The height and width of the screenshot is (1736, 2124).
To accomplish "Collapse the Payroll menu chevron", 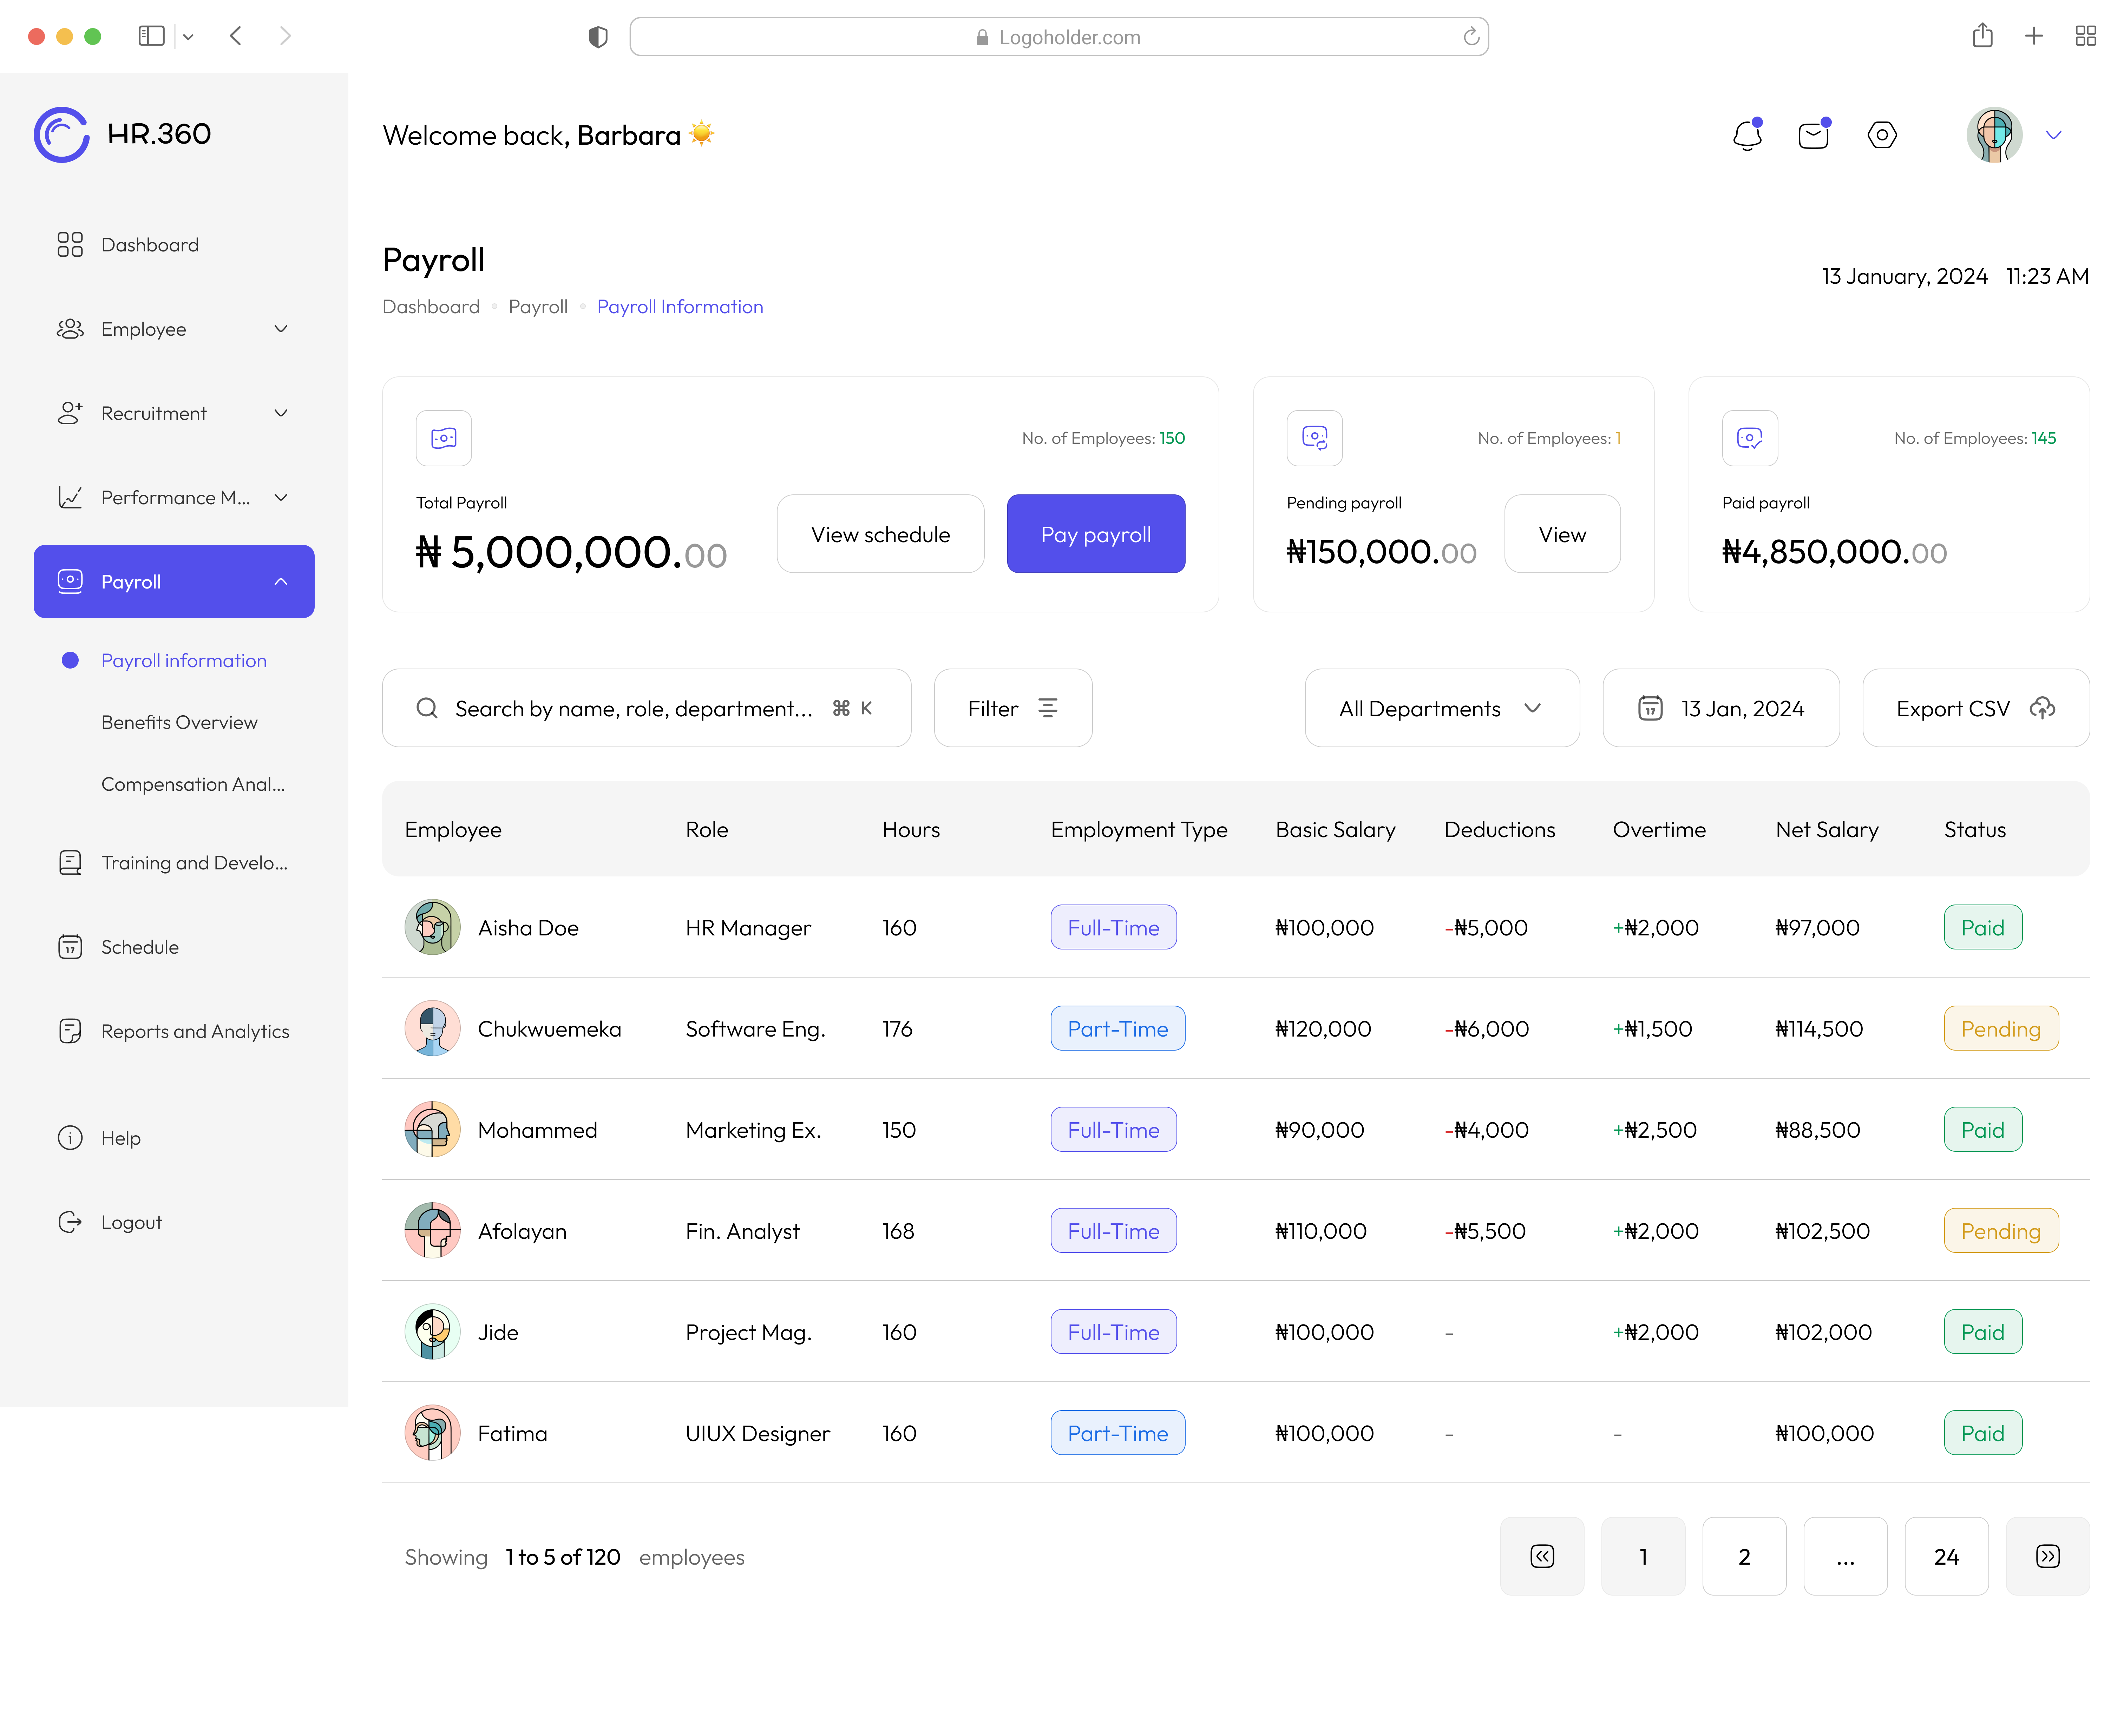I will click(281, 582).
